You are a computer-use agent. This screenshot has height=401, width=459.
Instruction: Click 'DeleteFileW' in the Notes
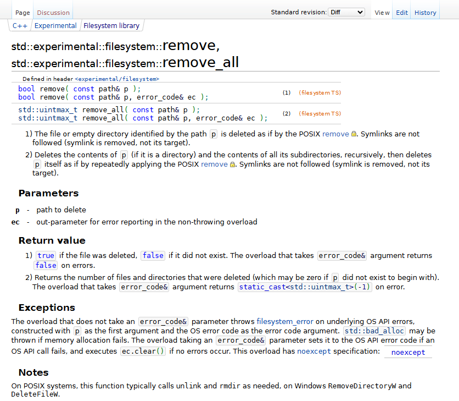[35, 394]
